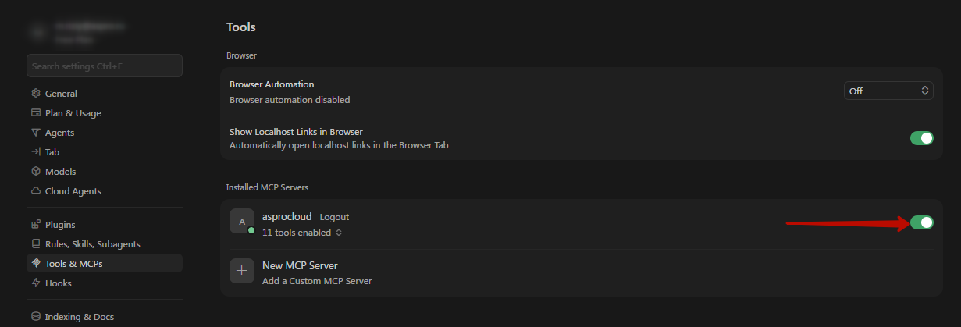Click the asprocloud avatar thumbnail

coord(242,222)
